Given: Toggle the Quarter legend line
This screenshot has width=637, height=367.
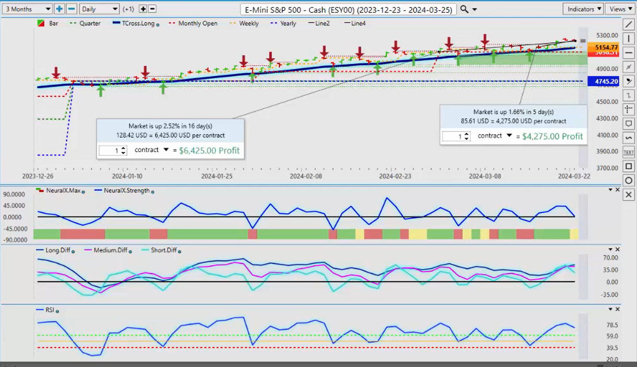Looking at the screenshot, I should coord(85,23).
